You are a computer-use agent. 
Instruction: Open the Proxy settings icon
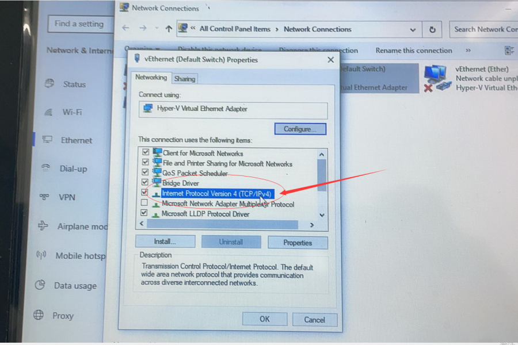[x=37, y=316]
